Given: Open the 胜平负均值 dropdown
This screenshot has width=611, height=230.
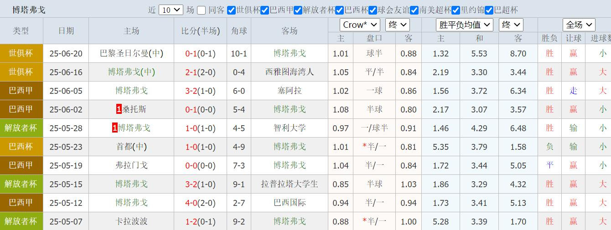Looking at the screenshot, I should 464,25.
